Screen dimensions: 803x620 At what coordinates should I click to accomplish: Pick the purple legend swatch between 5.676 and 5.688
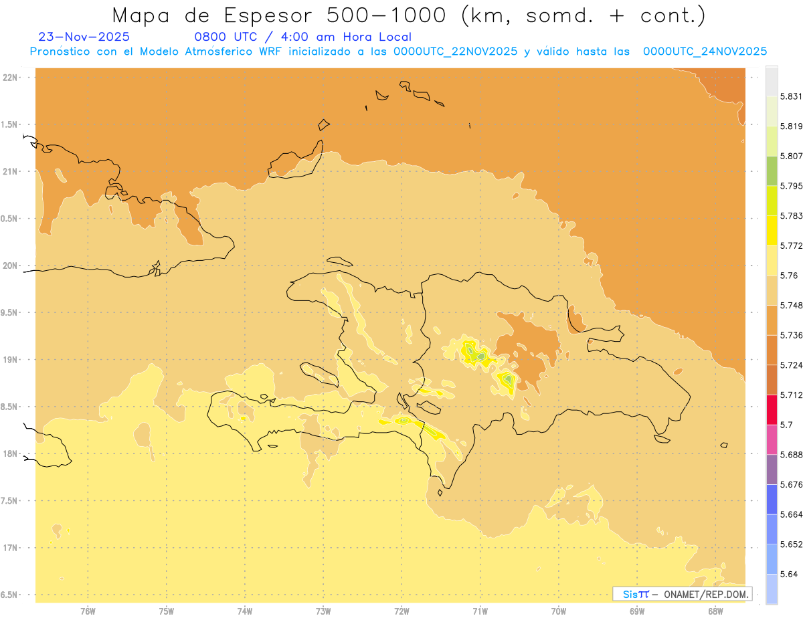click(772, 470)
